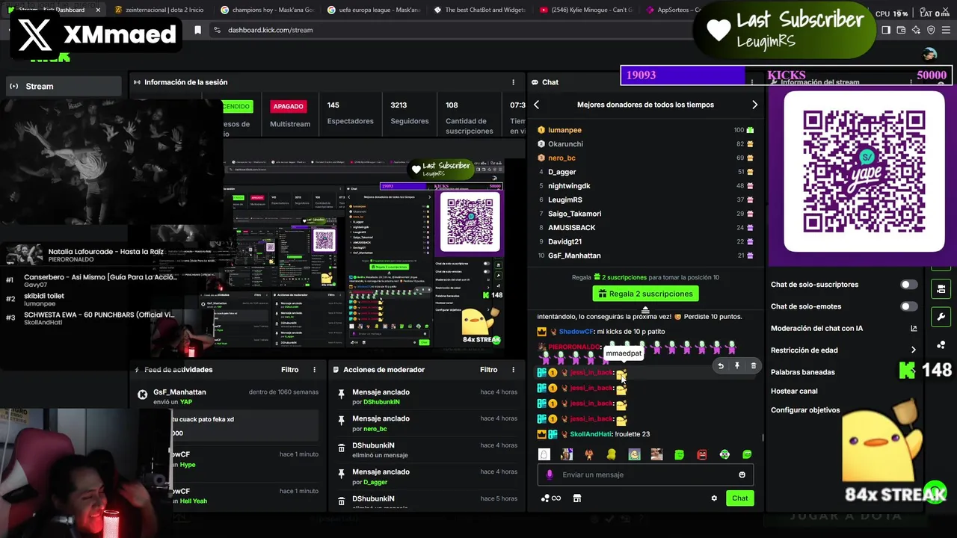The width and height of the screenshot is (957, 538).
Task: Click the purple microphone icon in message box
Action: point(550,474)
